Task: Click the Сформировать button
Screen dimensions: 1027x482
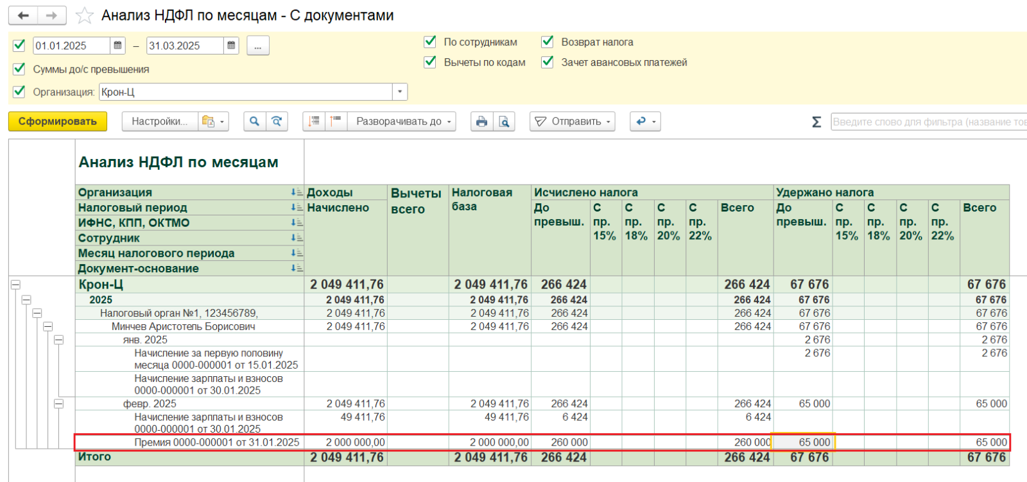Action: click(x=58, y=121)
